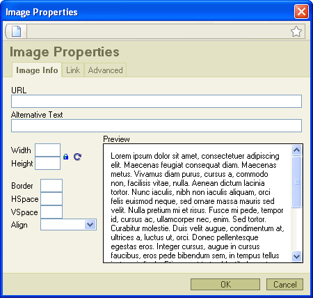
Task: Click the preview scrollbar thumb
Action: click(296, 182)
